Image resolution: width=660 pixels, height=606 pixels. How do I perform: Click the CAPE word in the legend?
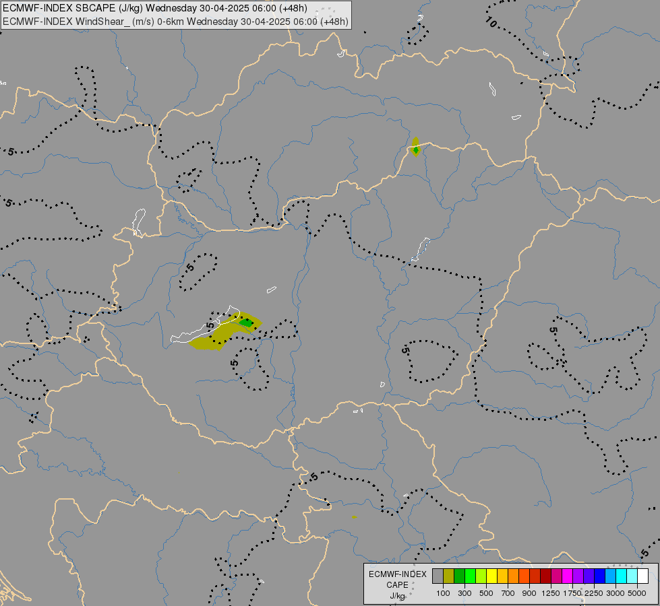(x=397, y=585)
